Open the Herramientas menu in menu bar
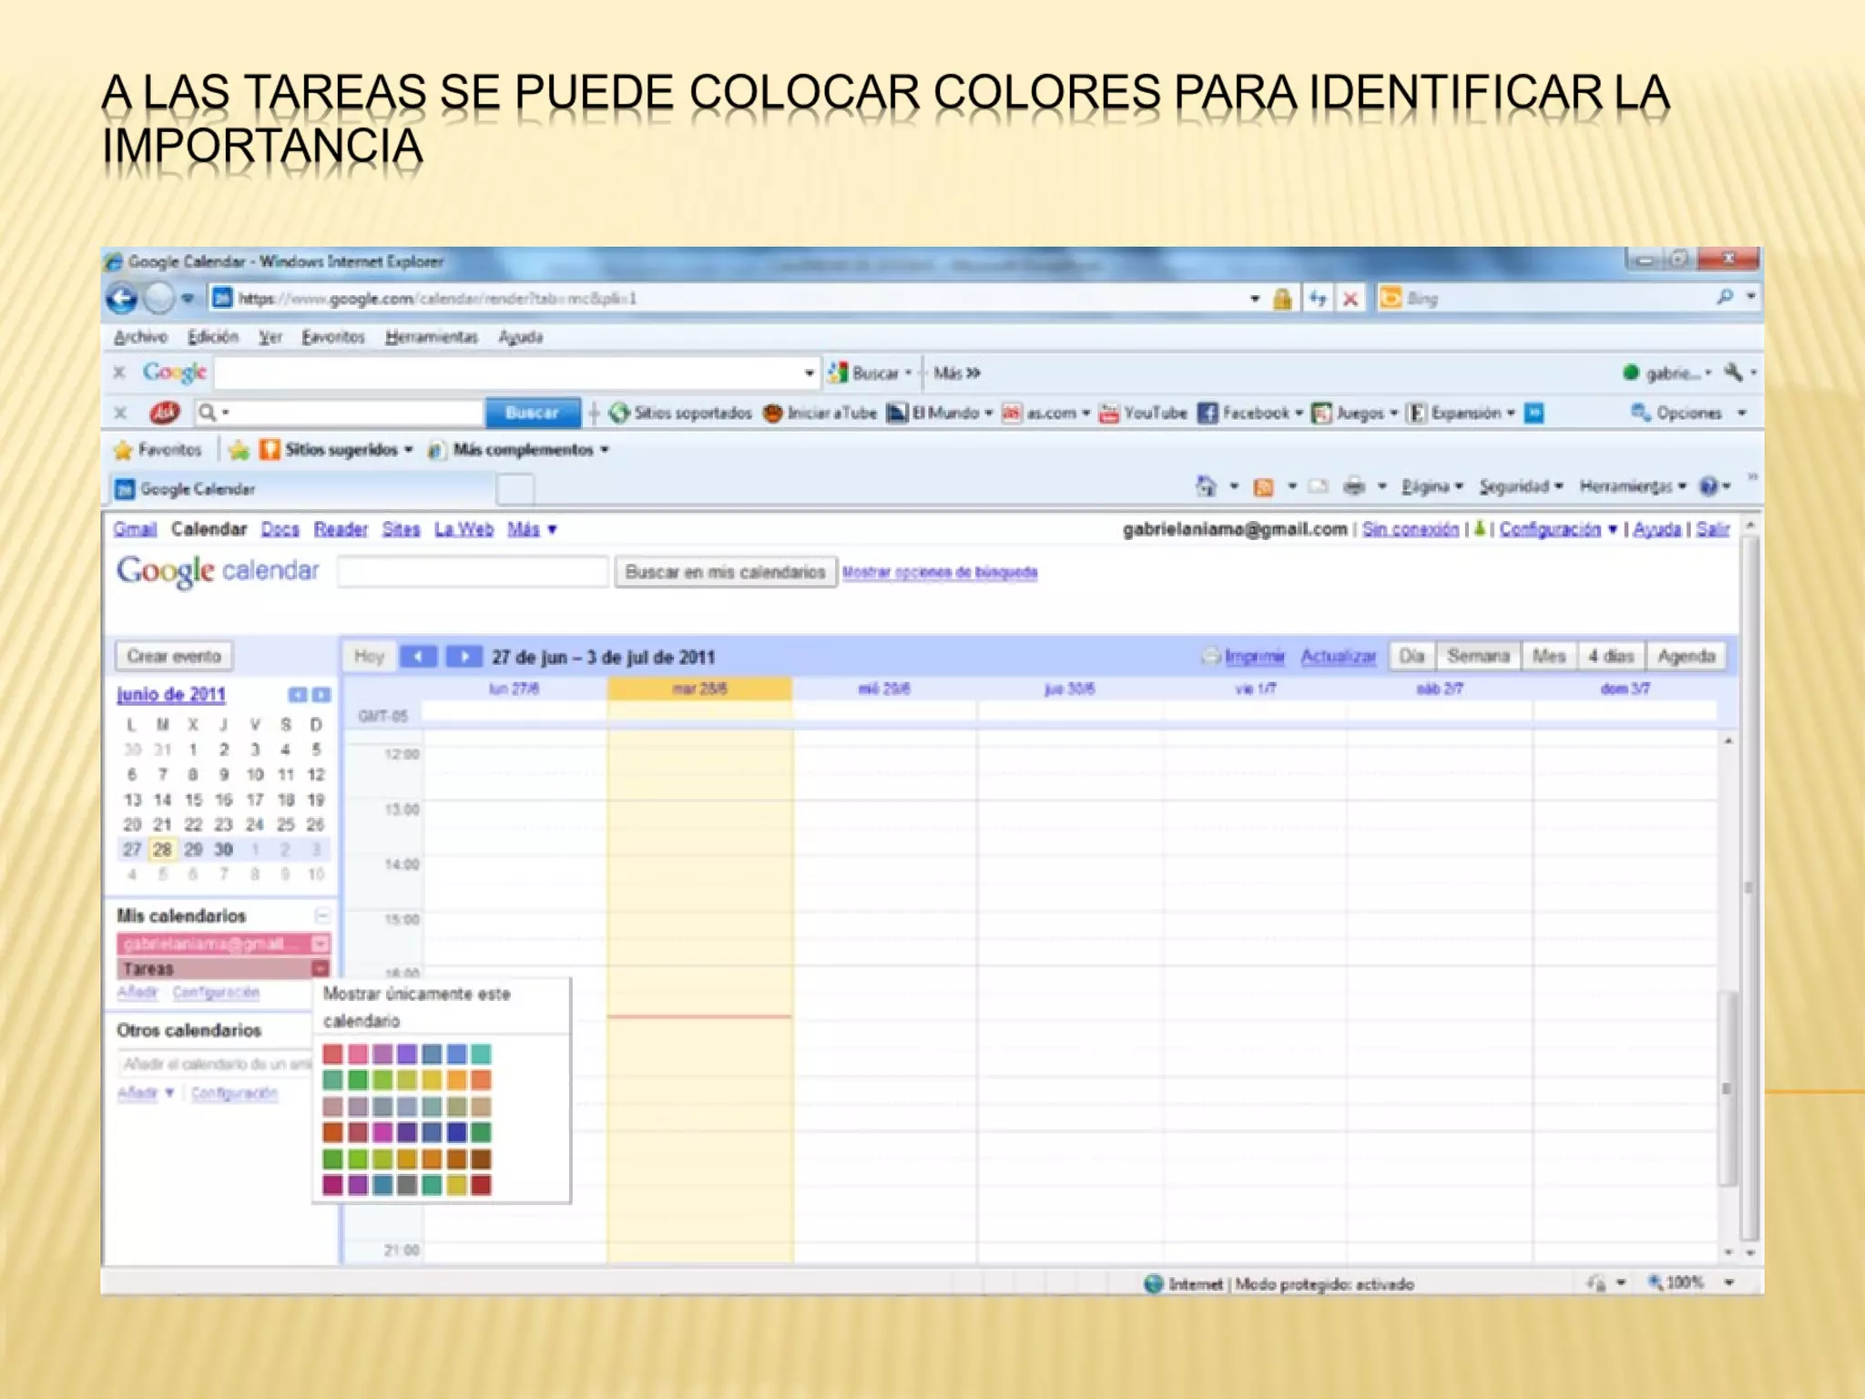Viewport: 1865px width, 1399px height. (x=431, y=337)
